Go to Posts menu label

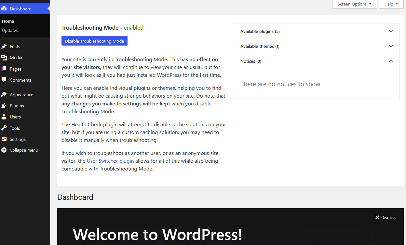[x=15, y=47]
